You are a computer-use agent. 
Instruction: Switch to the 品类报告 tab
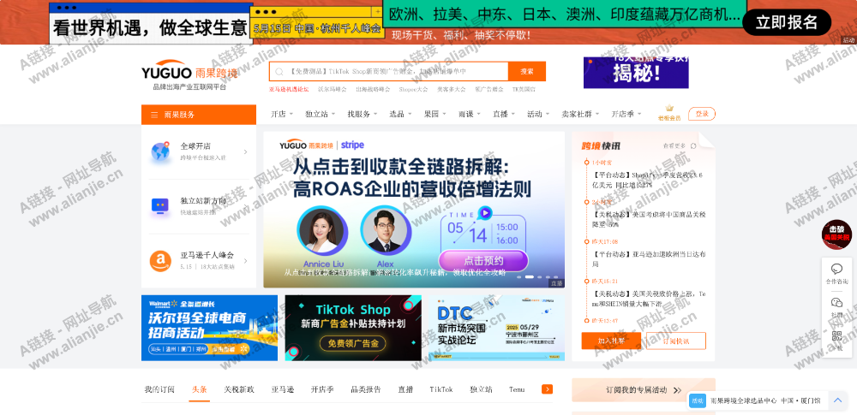(x=366, y=389)
